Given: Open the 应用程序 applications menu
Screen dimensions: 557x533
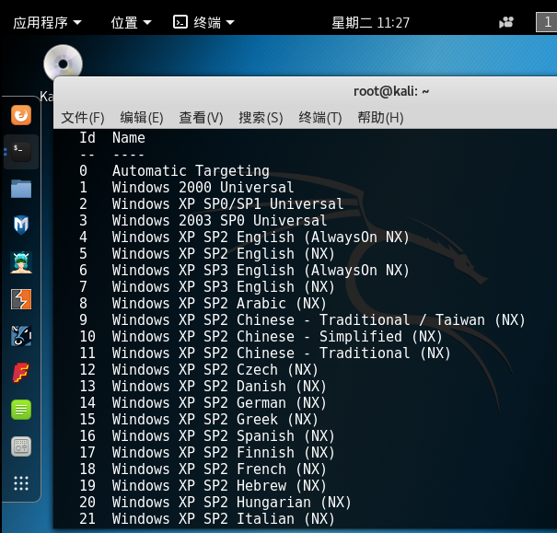Looking at the screenshot, I should [47, 22].
